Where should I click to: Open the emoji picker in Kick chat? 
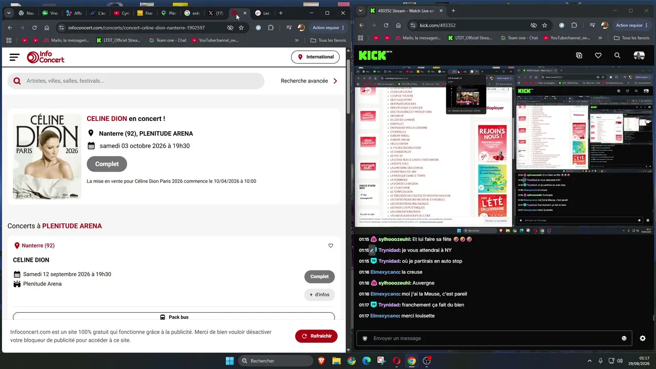click(624, 338)
